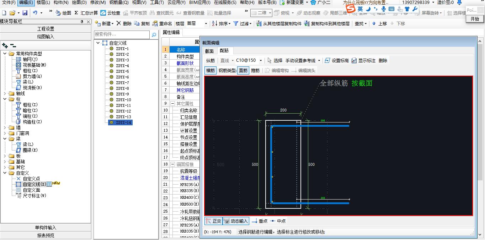
Task: Click the expand-all plus icon in navigator
Action: pos(5,45)
